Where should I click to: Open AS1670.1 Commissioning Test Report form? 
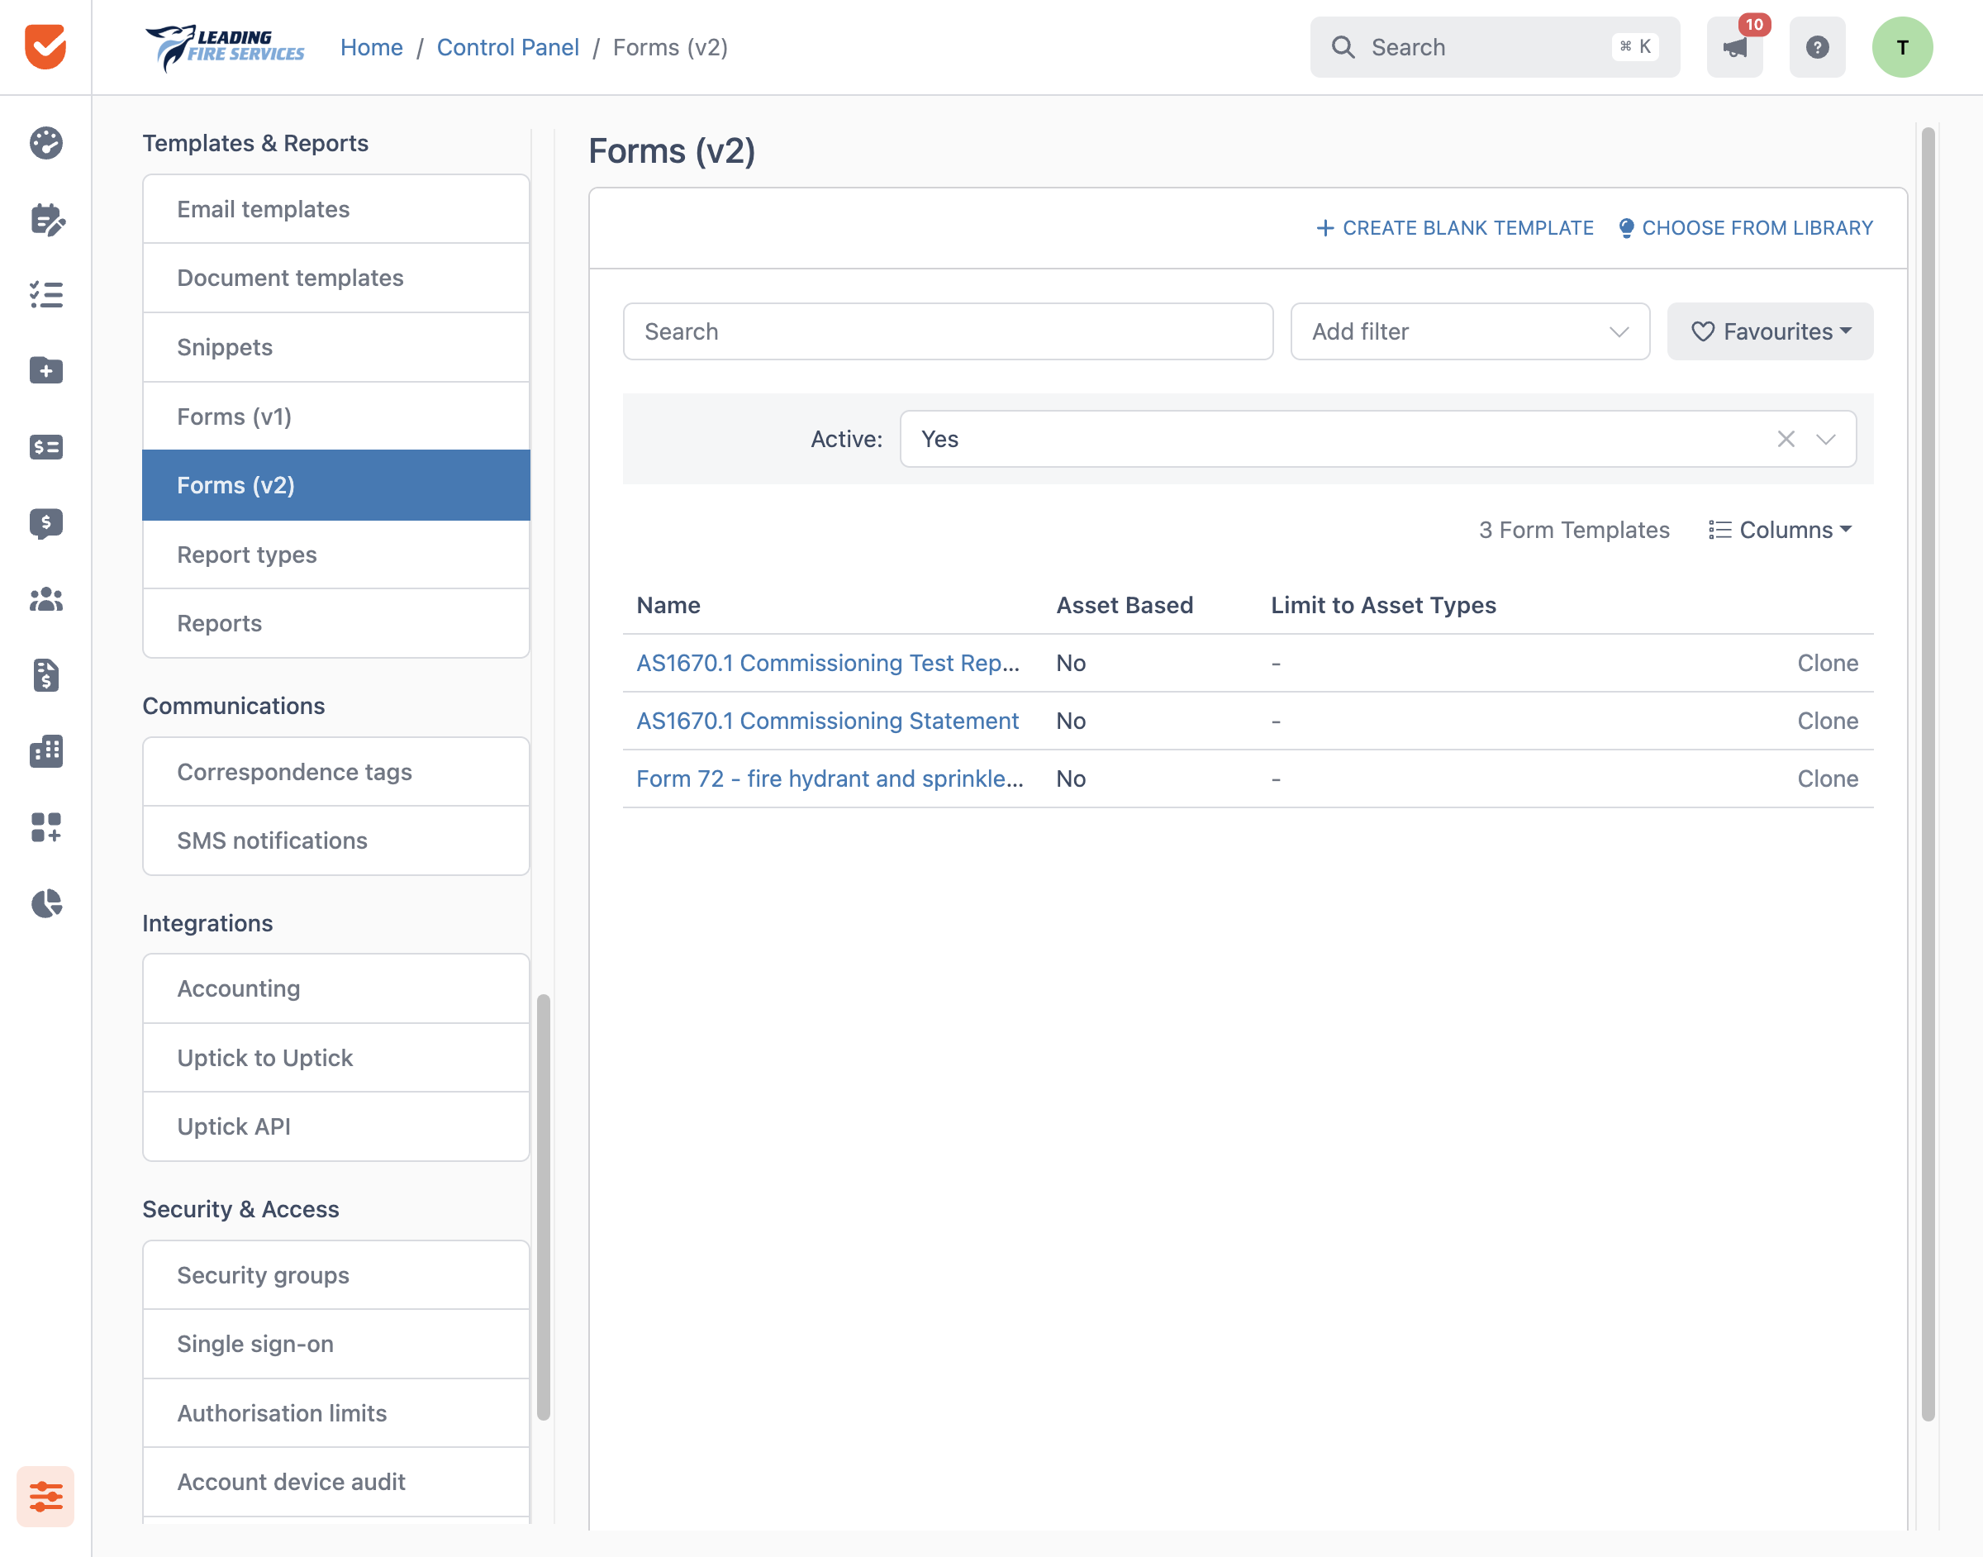[827, 663]
